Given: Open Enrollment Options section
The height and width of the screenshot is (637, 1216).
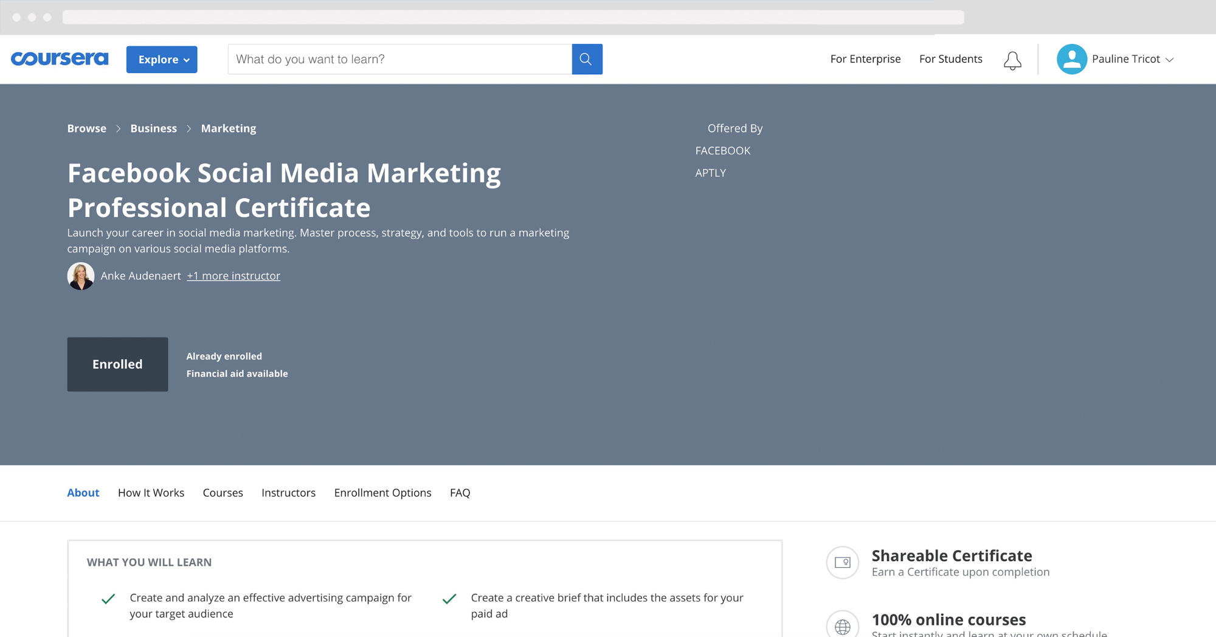Looking at the screenshot, I should [382, 493].
